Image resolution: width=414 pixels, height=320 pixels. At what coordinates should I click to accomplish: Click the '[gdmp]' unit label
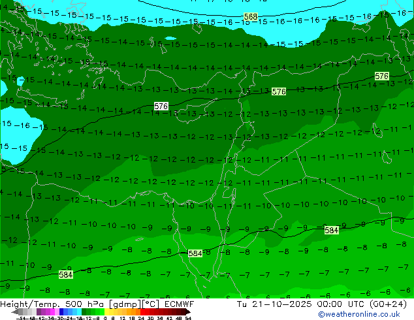point(125,304)
